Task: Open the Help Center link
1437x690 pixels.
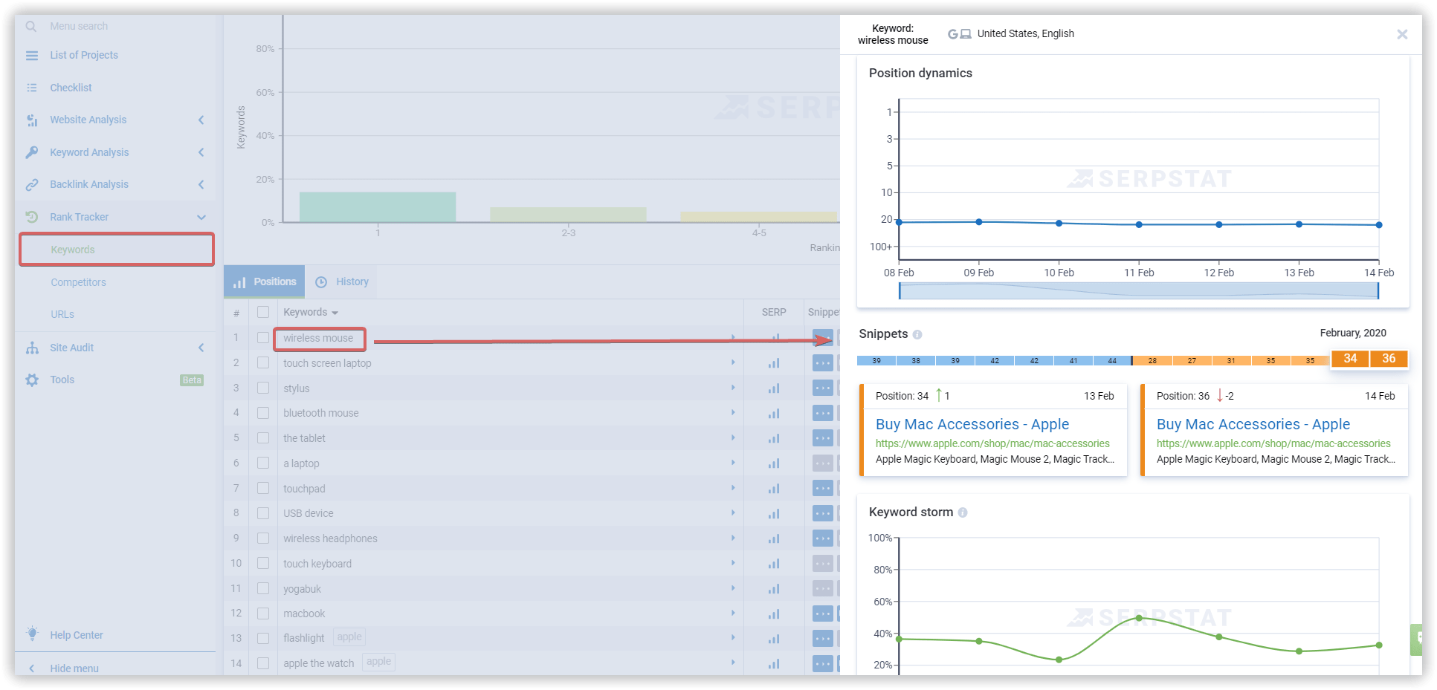Action: [77, 635]
